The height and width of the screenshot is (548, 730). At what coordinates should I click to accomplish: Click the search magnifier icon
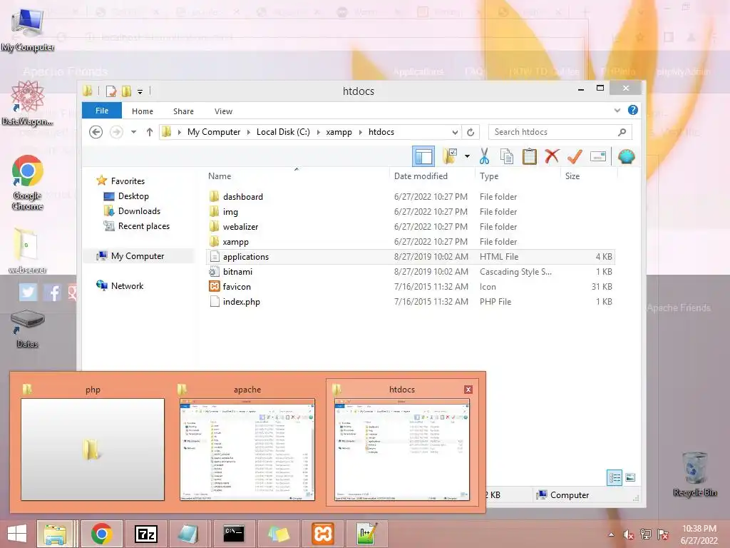pos(622,132)
